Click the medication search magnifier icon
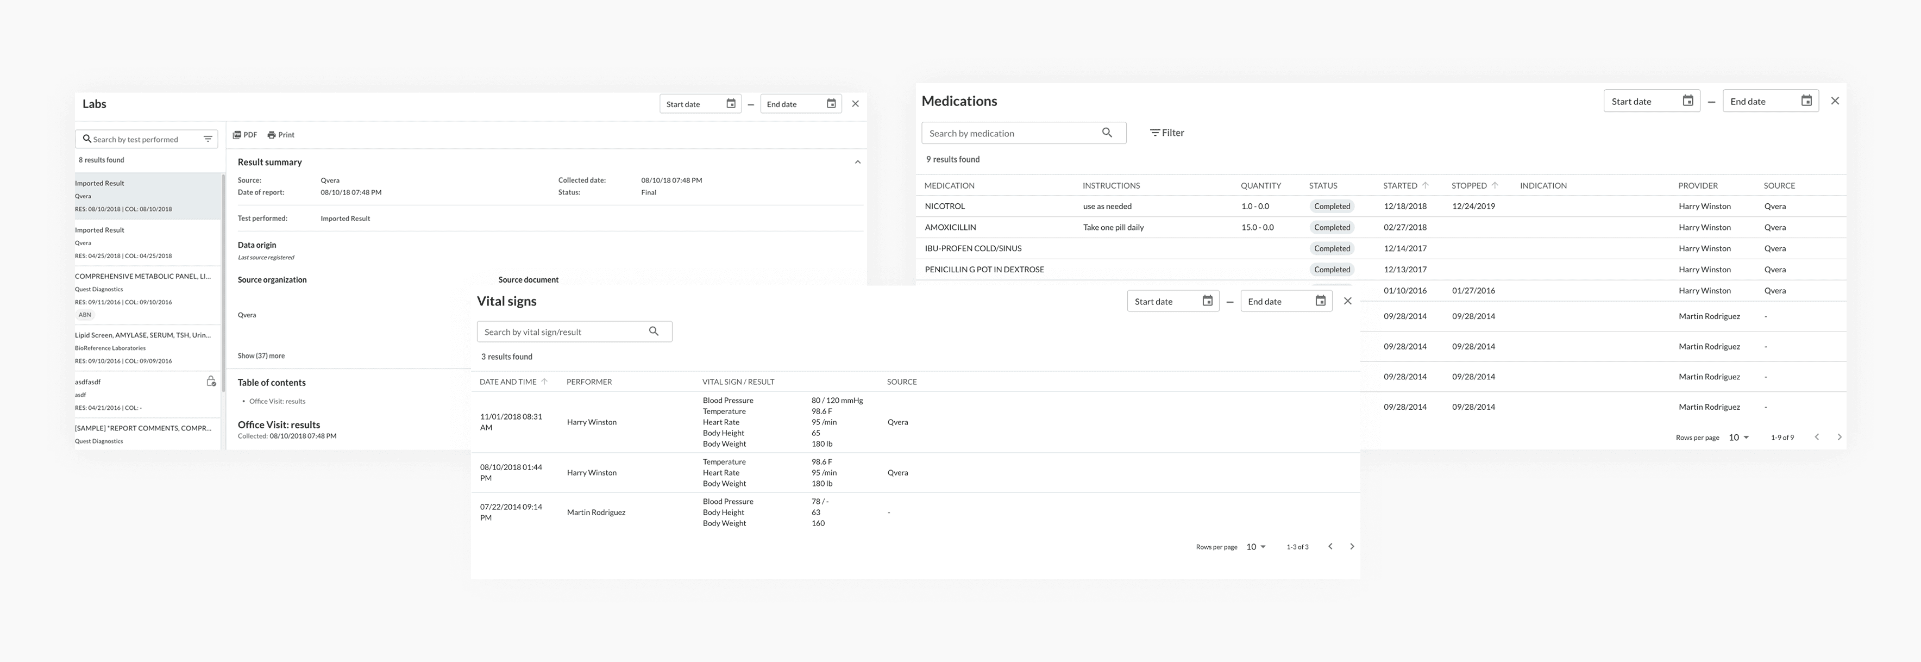Viewport: 1921px width, 662px height. (x=1107, y=133)
